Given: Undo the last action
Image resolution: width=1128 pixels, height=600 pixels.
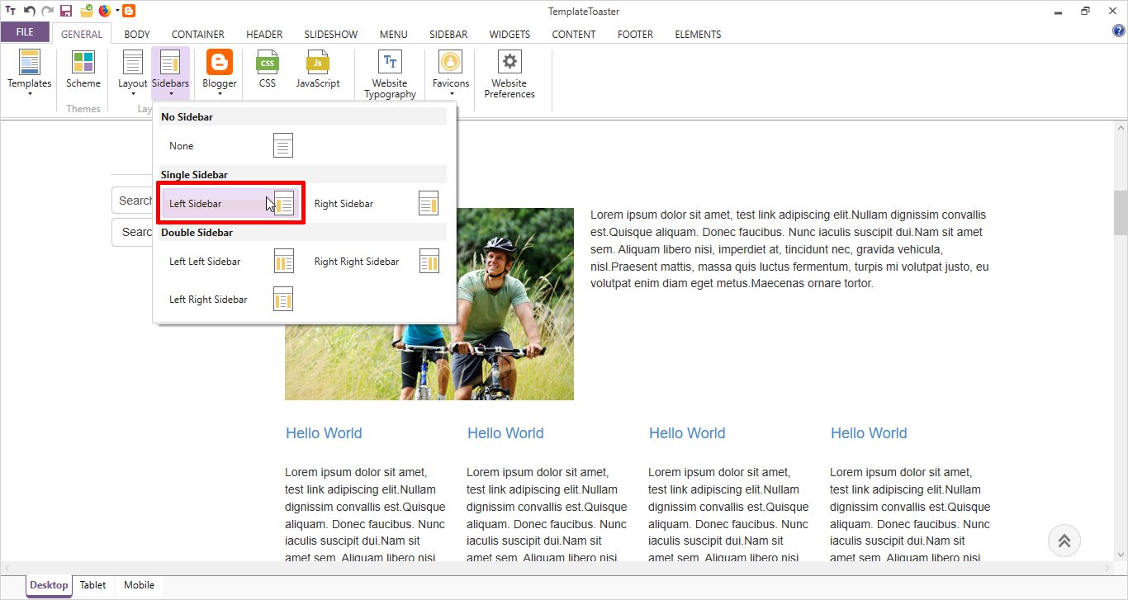Looking at the screenshot, I should 29,11.
